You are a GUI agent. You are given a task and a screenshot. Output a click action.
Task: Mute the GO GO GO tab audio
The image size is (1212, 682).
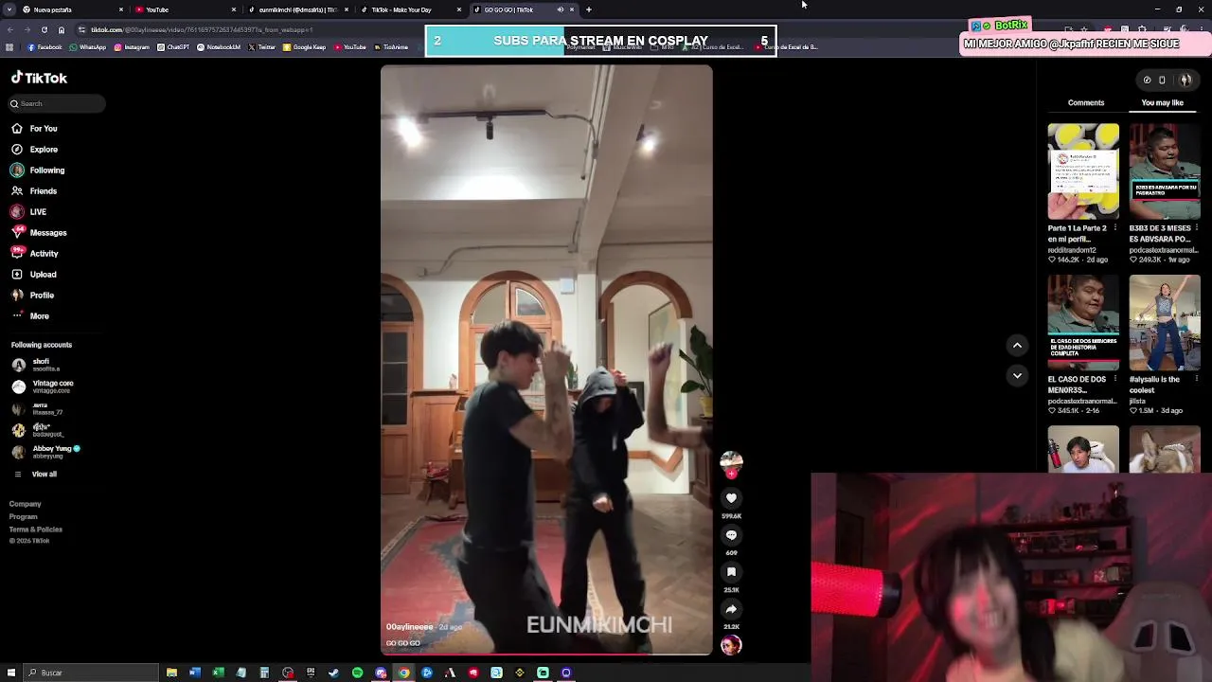click(560, 9)
